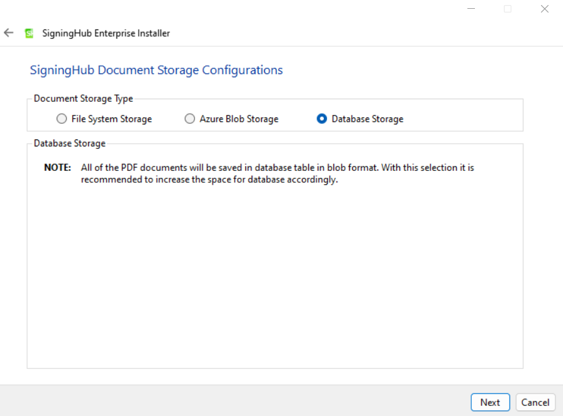Click the "recommended to increase the space" line
This screenshot has height=416, width=563.
(x=209, y=180)
